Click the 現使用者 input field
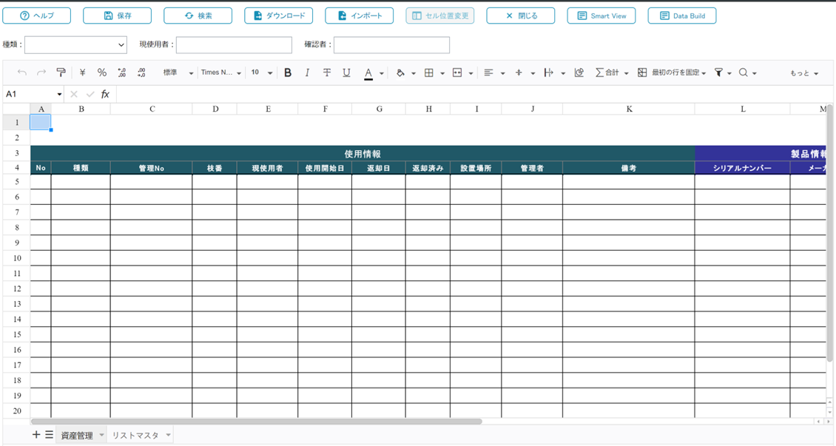The image size is (836, 446). 234,45
